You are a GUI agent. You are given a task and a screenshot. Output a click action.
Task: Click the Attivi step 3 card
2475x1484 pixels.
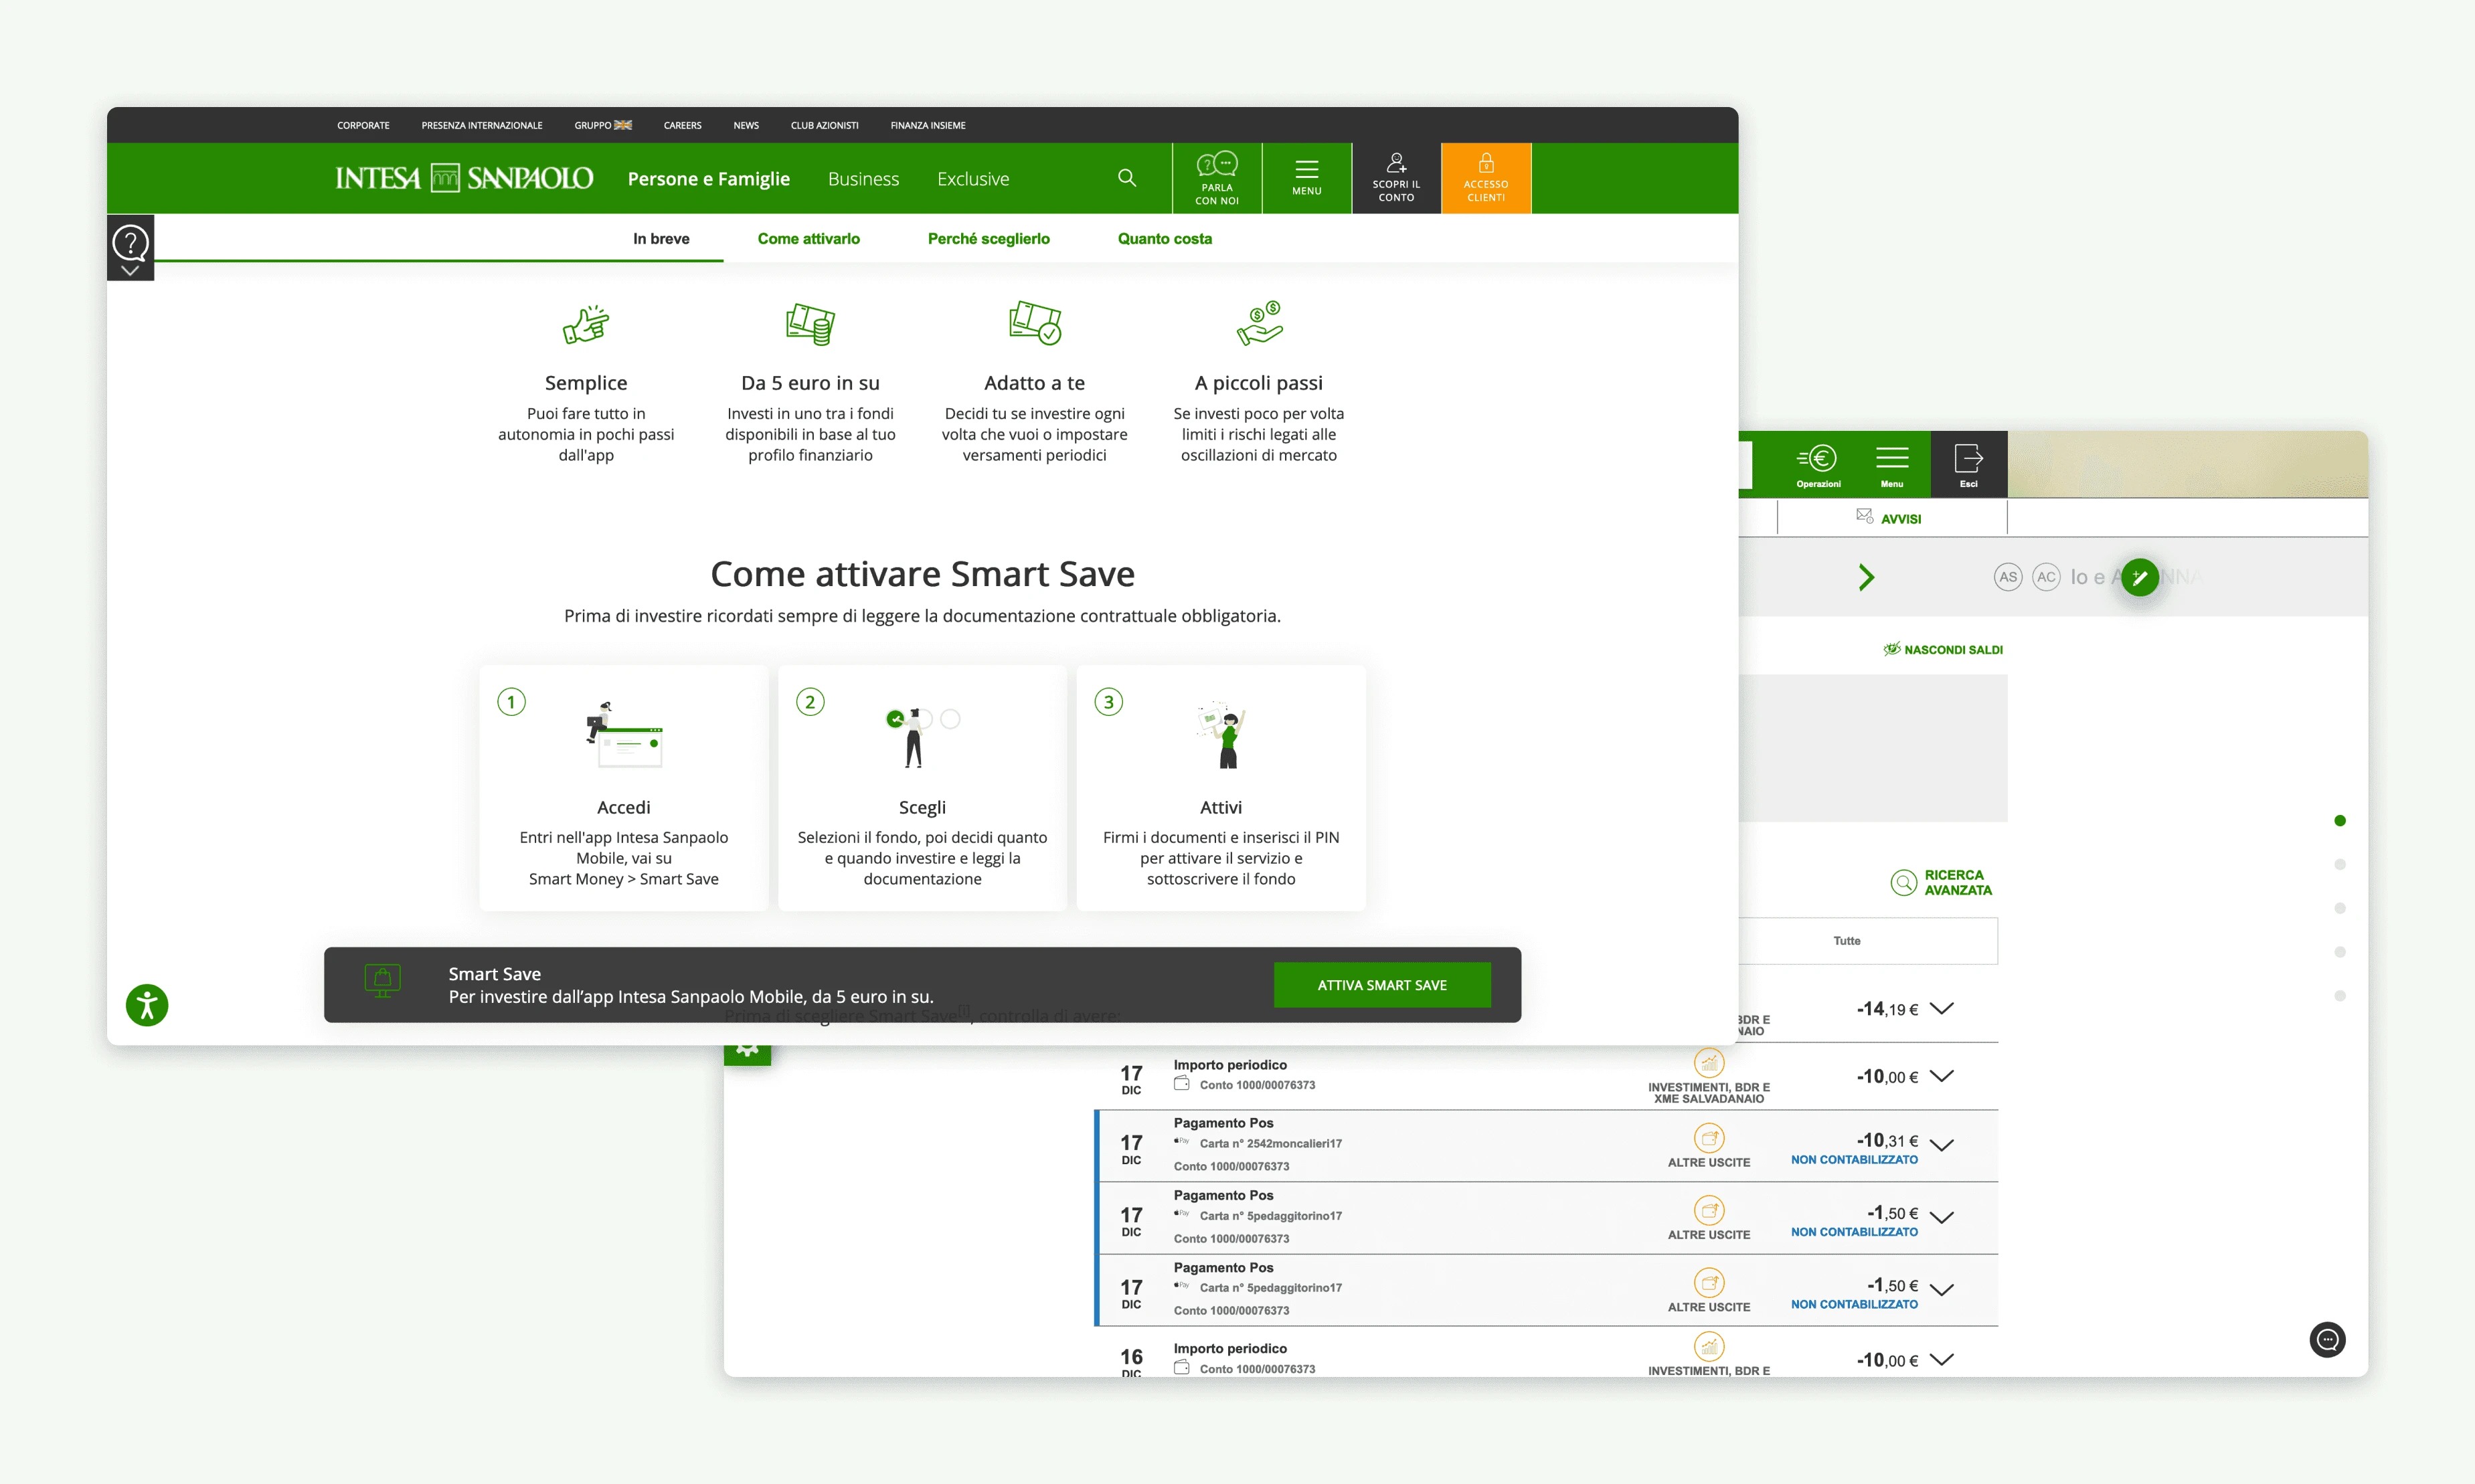click(1221, 788)
